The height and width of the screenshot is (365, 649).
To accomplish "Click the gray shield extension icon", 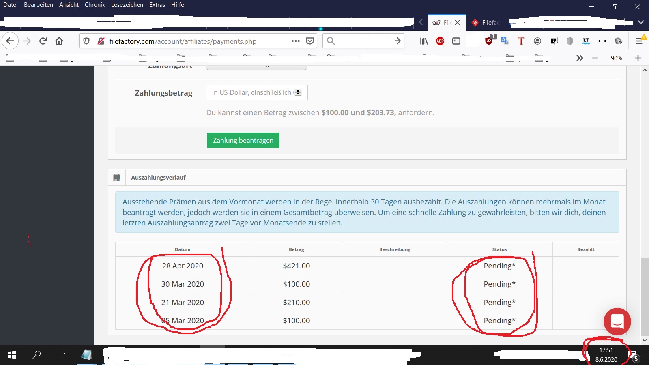I will point(570,41).
